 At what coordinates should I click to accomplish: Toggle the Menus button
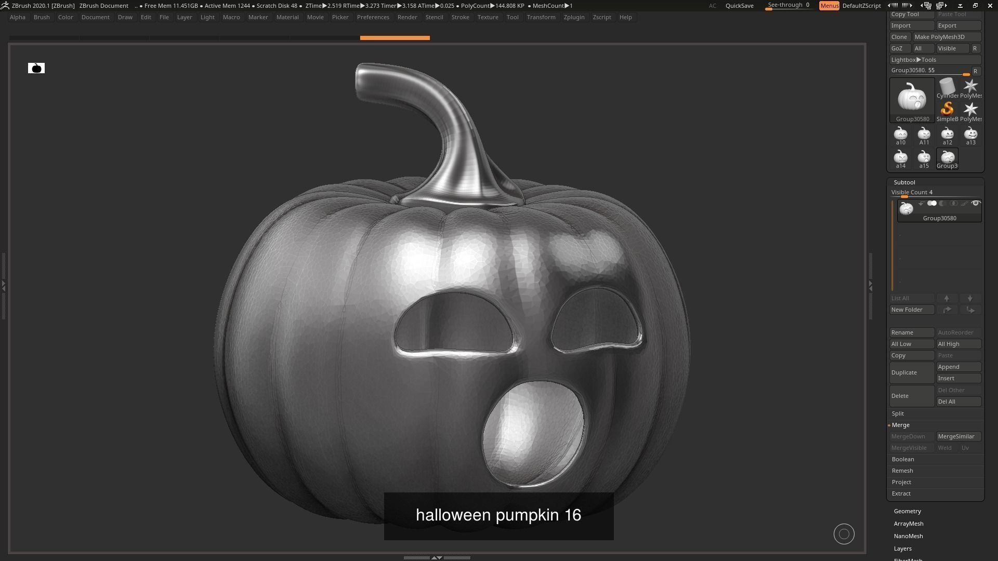pos(829,6)
